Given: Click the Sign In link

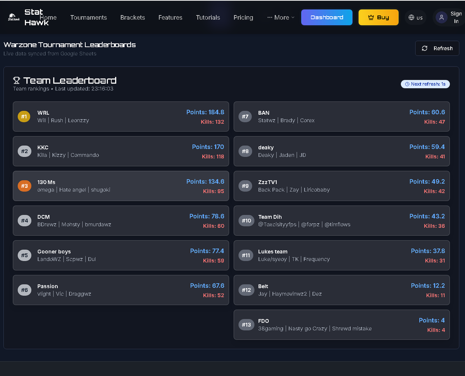Looking at the screenshot, I should (454, 17).
